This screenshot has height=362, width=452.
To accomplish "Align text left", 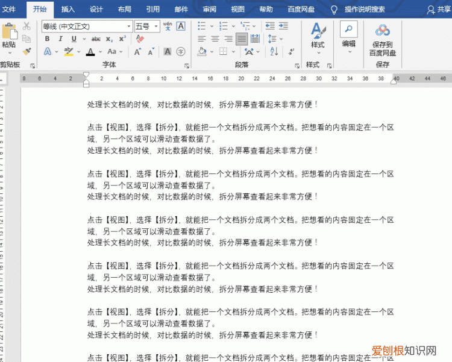I will (202, 39).
